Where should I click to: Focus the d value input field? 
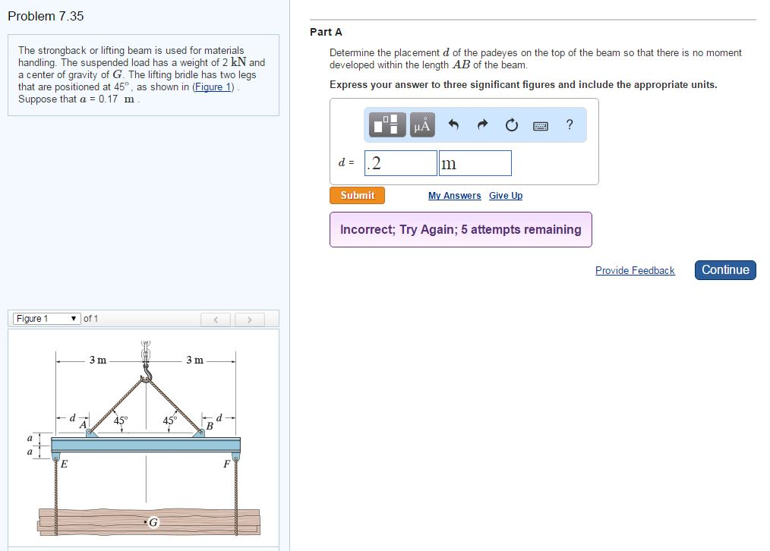point(400,163)
